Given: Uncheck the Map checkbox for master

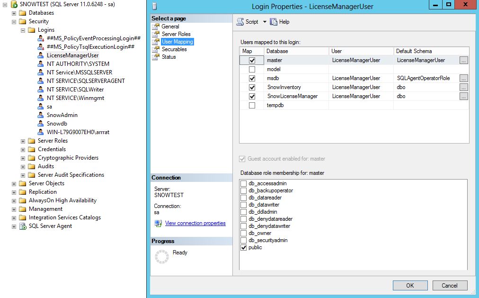Looking at the screenshot, I should coord(252,61).
